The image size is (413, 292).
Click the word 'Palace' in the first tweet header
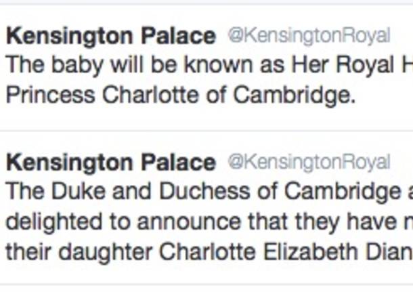tap(178, 37)
